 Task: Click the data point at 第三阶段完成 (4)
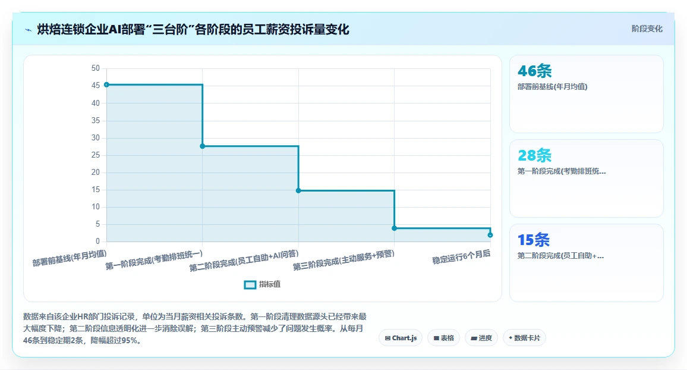coord(395,228)
